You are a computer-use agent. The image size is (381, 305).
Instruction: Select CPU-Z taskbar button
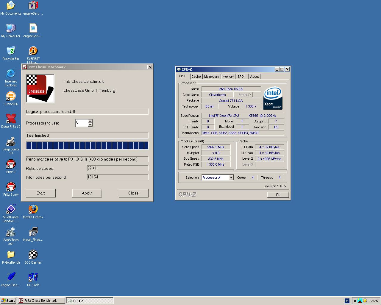click(90, 301)
